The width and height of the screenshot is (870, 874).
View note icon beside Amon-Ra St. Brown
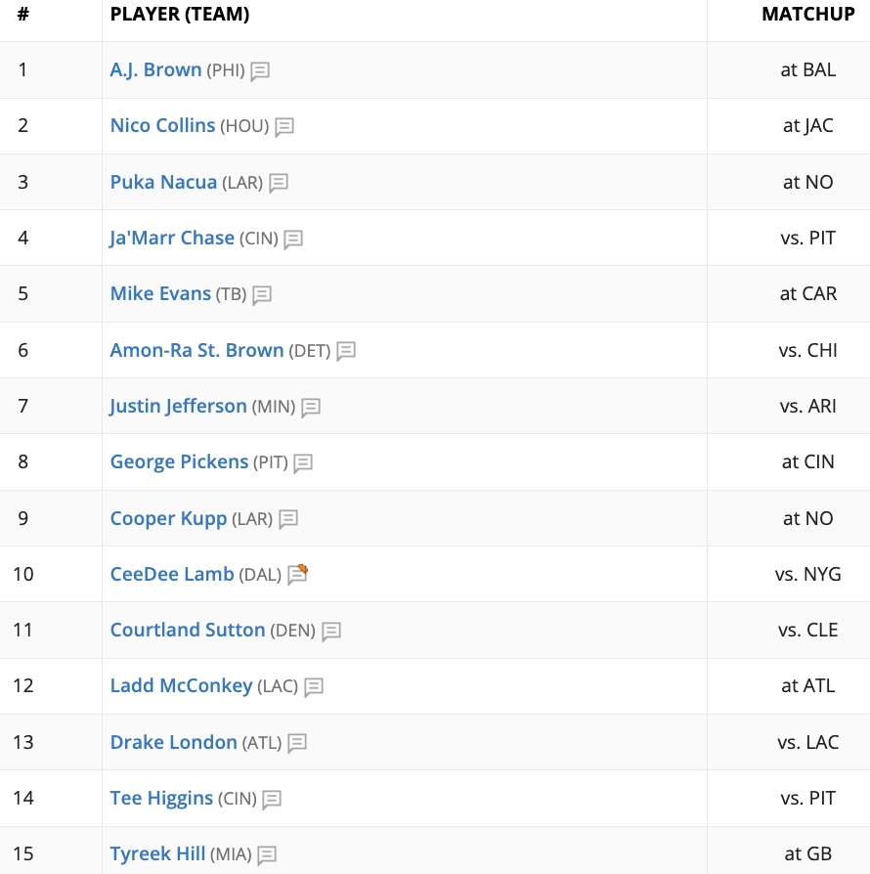(x=345, y=351)
